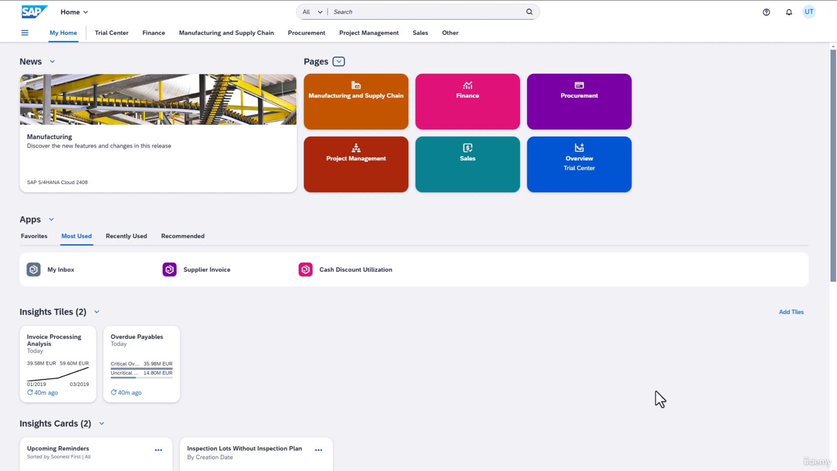Click the Manufacturing and Supply Chain factory icon
This screenshot has width=837, height=471.
pyautogui.click(x=356, y=85)
